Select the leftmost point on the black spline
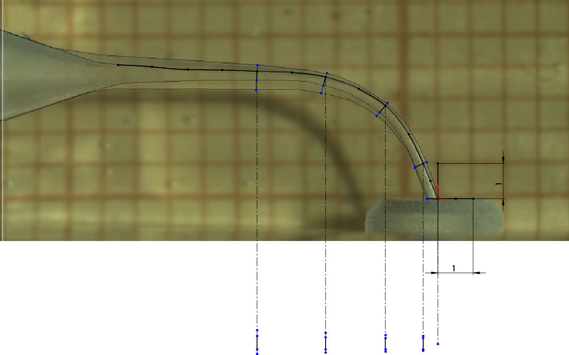 (118, 65)
